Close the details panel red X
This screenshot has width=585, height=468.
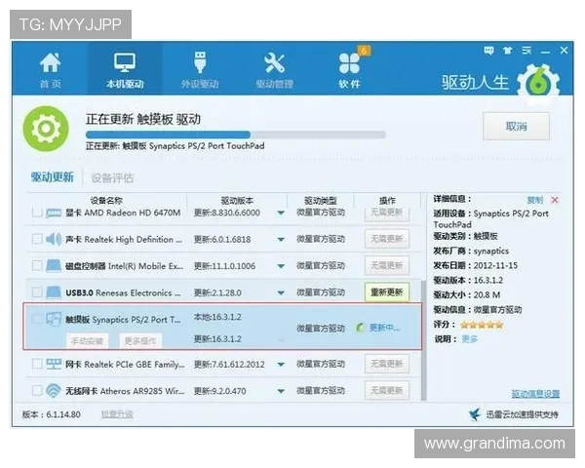[555, 200]
